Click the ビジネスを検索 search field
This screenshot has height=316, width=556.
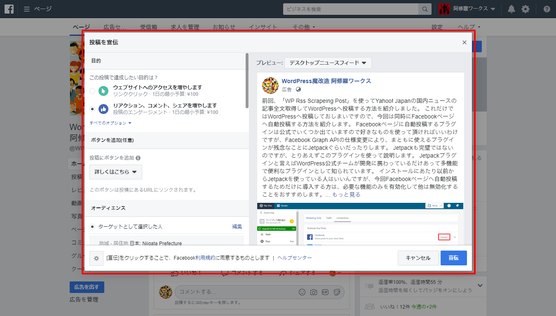coord(350,9)
